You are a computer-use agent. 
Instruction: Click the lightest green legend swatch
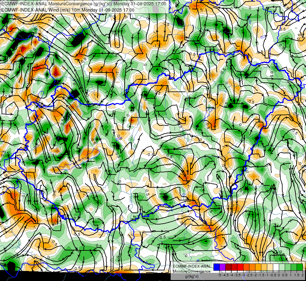click(x=282, y=267)
